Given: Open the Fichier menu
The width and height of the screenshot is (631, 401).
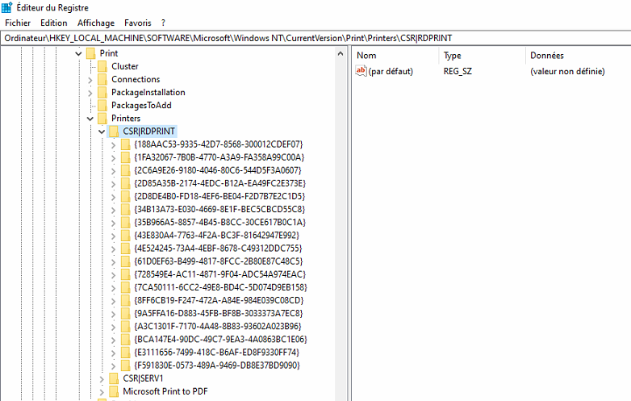Looking at the screenshot, I should pos(17,23).
